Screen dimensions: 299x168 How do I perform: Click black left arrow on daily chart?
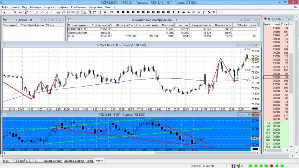255,149
